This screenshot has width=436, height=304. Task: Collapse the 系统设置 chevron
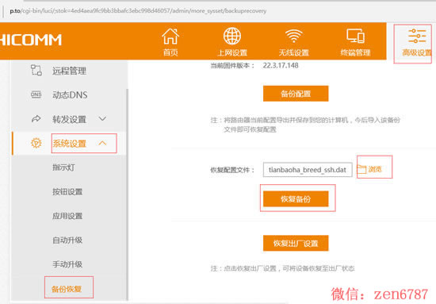pos(102,143)
